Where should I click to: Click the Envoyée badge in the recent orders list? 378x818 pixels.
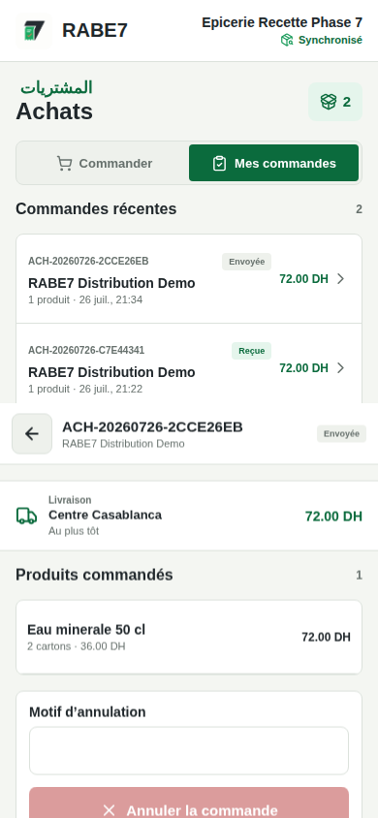[x=246, y=262]
